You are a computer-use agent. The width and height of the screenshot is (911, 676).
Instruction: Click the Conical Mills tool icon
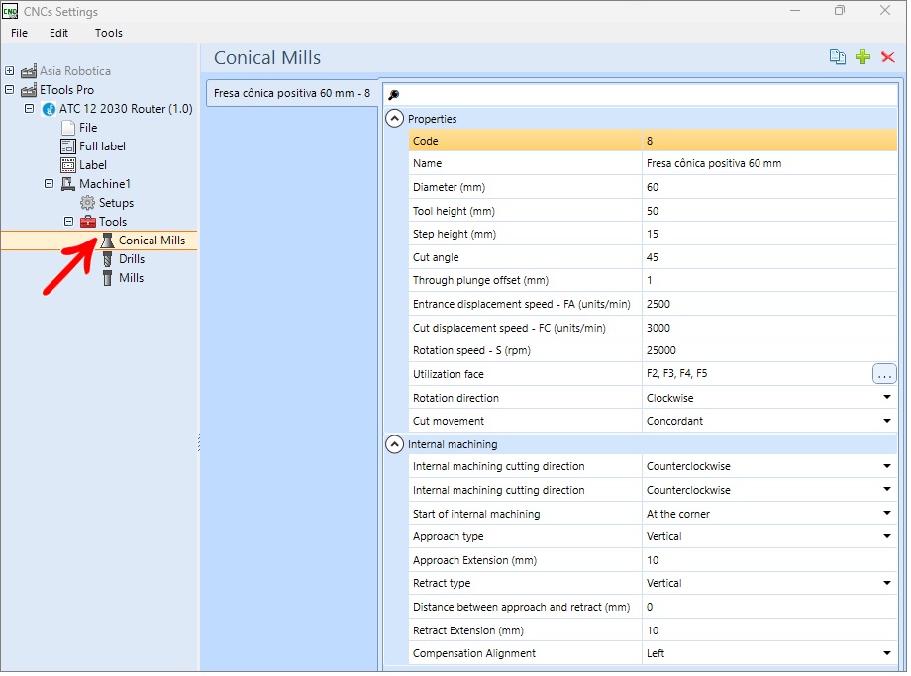(108, 241)
